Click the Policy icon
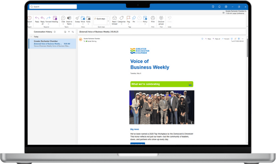 pyautogui.click(x=145, y=18)
